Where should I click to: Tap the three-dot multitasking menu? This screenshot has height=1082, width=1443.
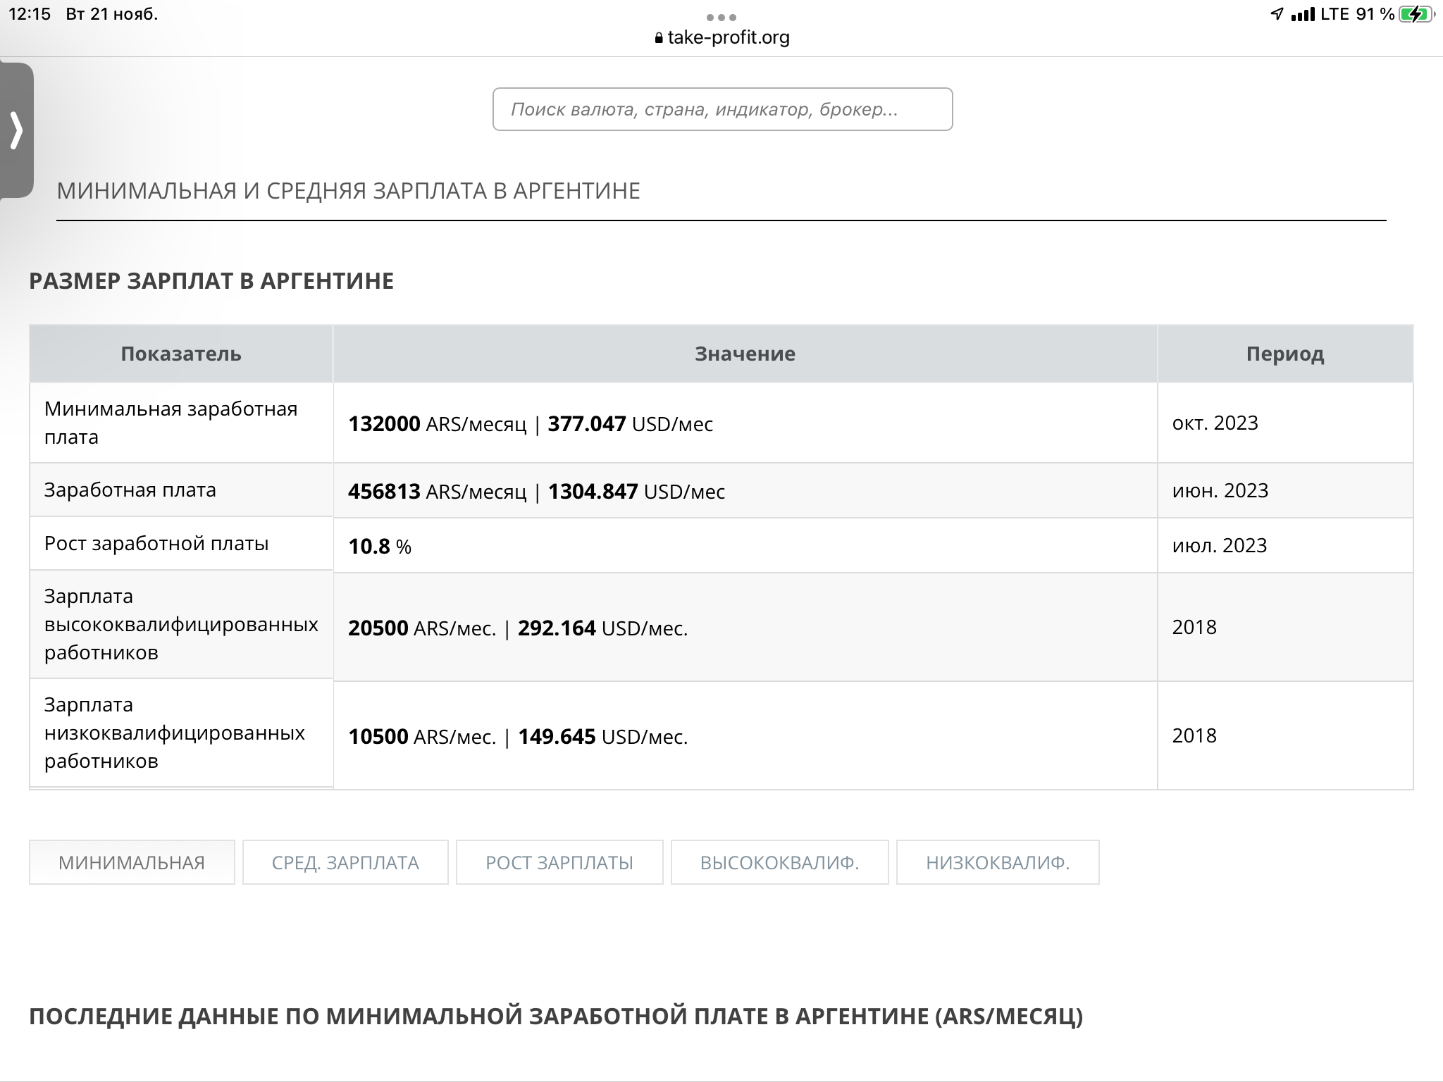[721, 17]
